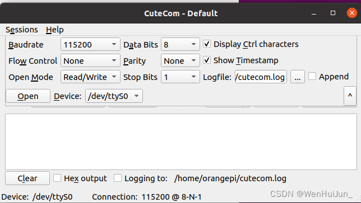This screenshot has width=361, height=203.
Task: Enable the Hex output checkbox
Action: click(57, 178)
